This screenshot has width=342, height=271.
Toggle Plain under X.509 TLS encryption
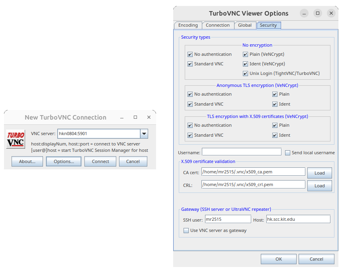click(x=275, y=125)
